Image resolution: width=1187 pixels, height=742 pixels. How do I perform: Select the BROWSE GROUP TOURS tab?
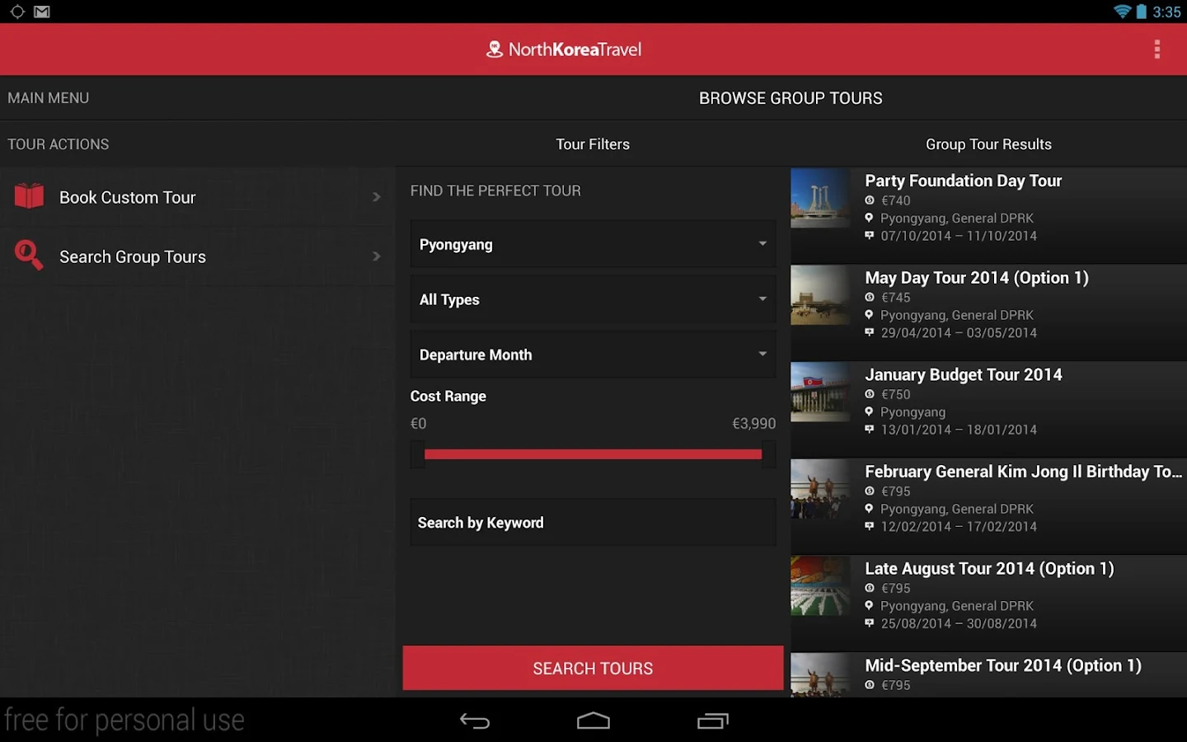pos(791,97)
